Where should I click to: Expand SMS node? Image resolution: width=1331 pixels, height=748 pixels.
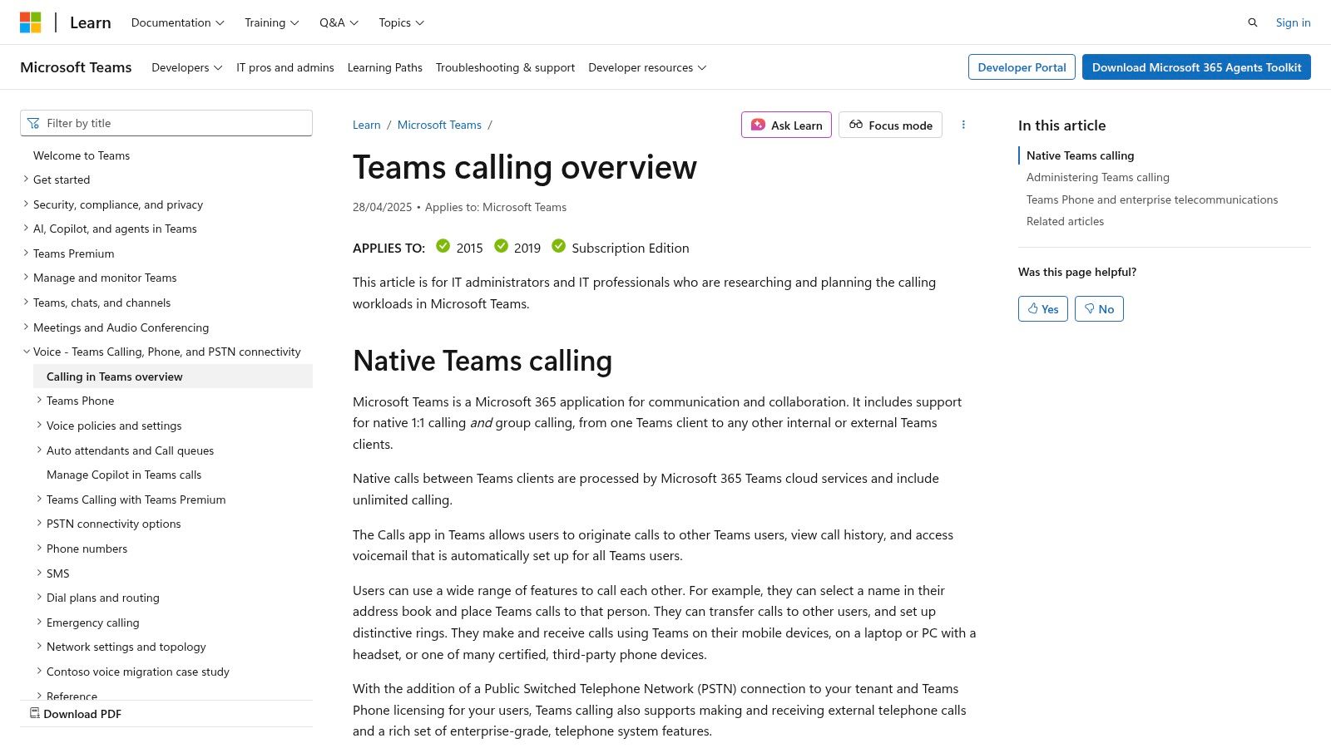57,573
